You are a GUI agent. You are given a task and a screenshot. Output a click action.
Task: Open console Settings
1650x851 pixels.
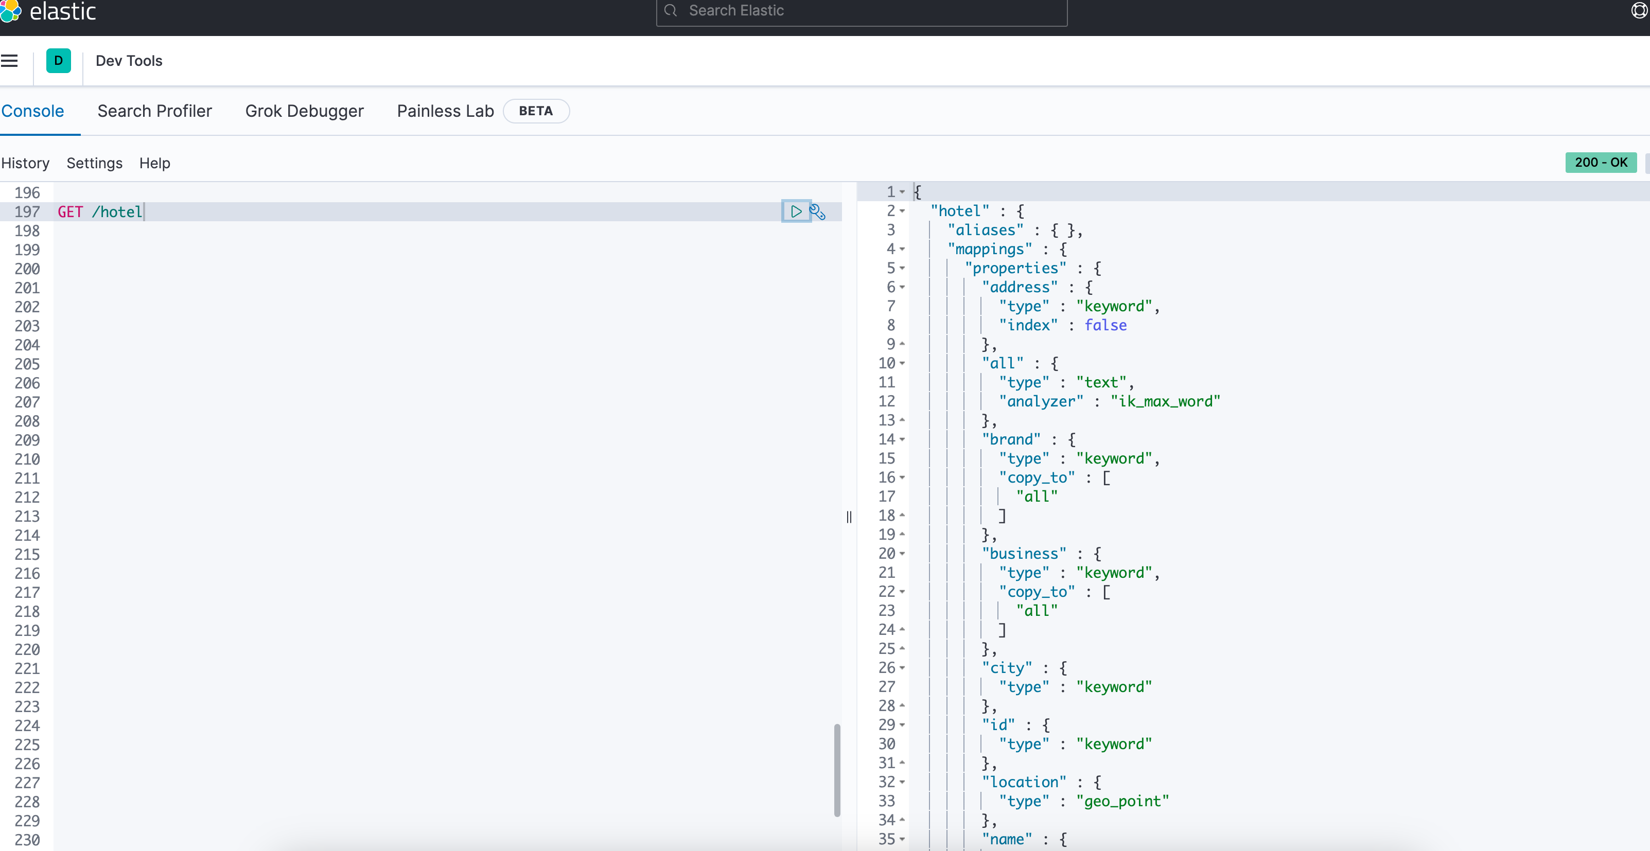tap(94, 163)
